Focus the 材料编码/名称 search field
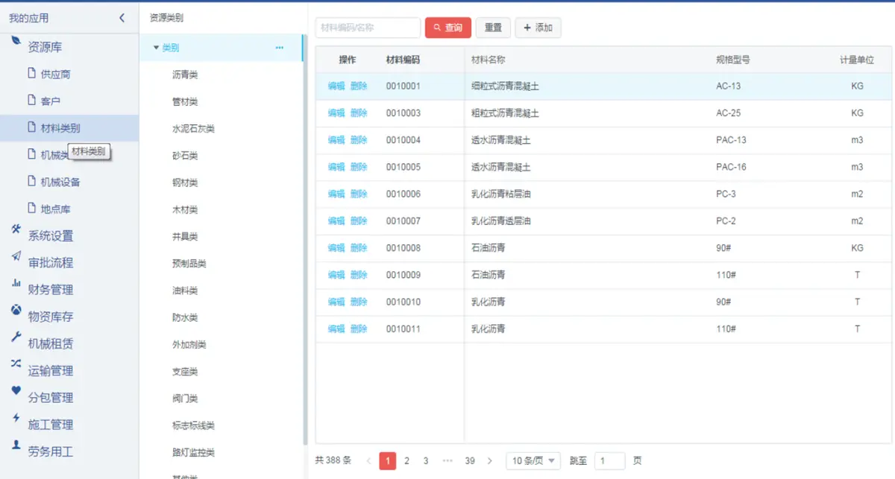 click(368, 28)
